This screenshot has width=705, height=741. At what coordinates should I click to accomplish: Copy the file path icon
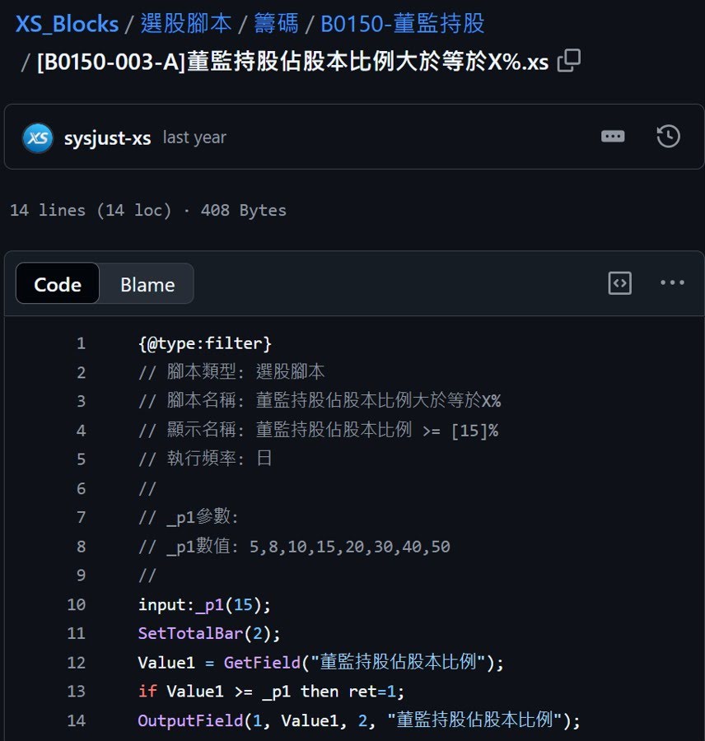(569, 61)
